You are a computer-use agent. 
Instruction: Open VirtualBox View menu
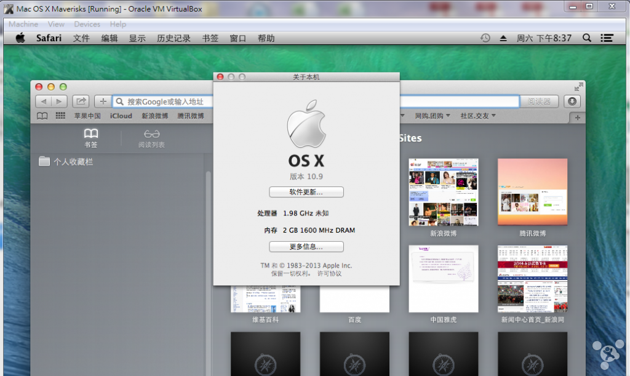pos(56,24)
